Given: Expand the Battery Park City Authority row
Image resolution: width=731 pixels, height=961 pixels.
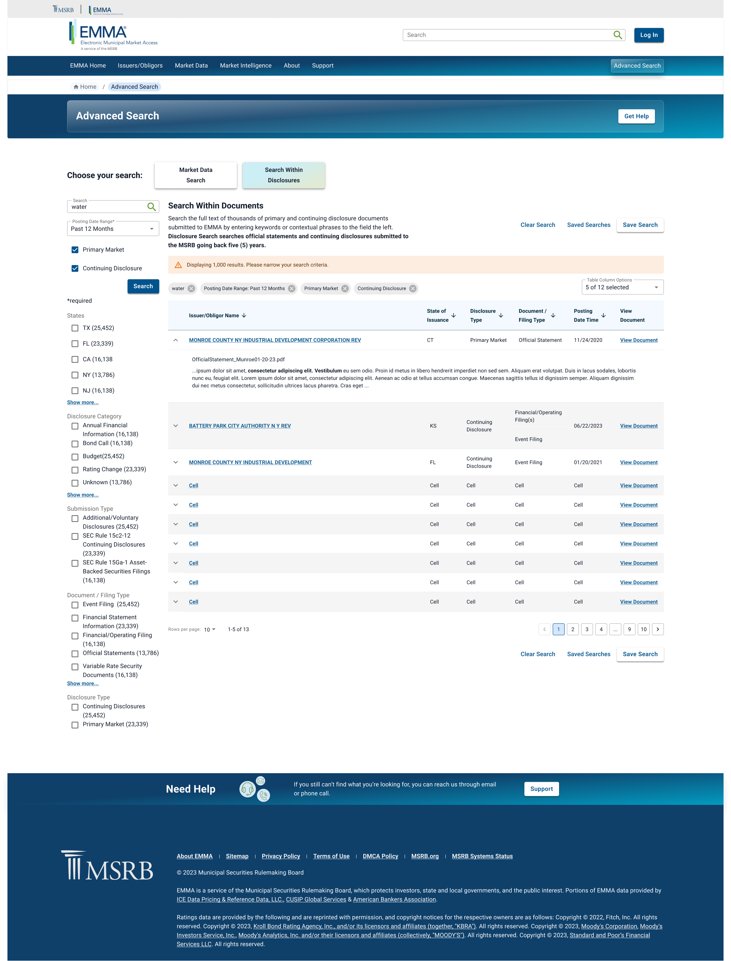Looking at the screenshot, I should (176, 426).
